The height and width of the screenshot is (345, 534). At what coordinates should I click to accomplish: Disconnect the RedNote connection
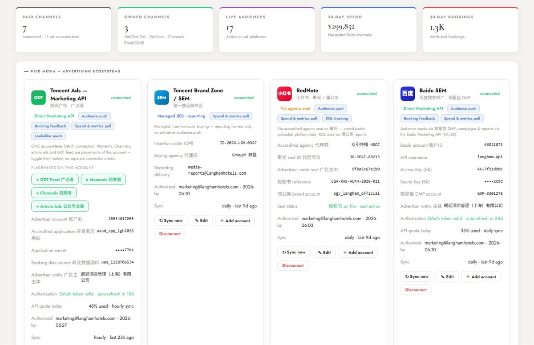pos(293,265)
